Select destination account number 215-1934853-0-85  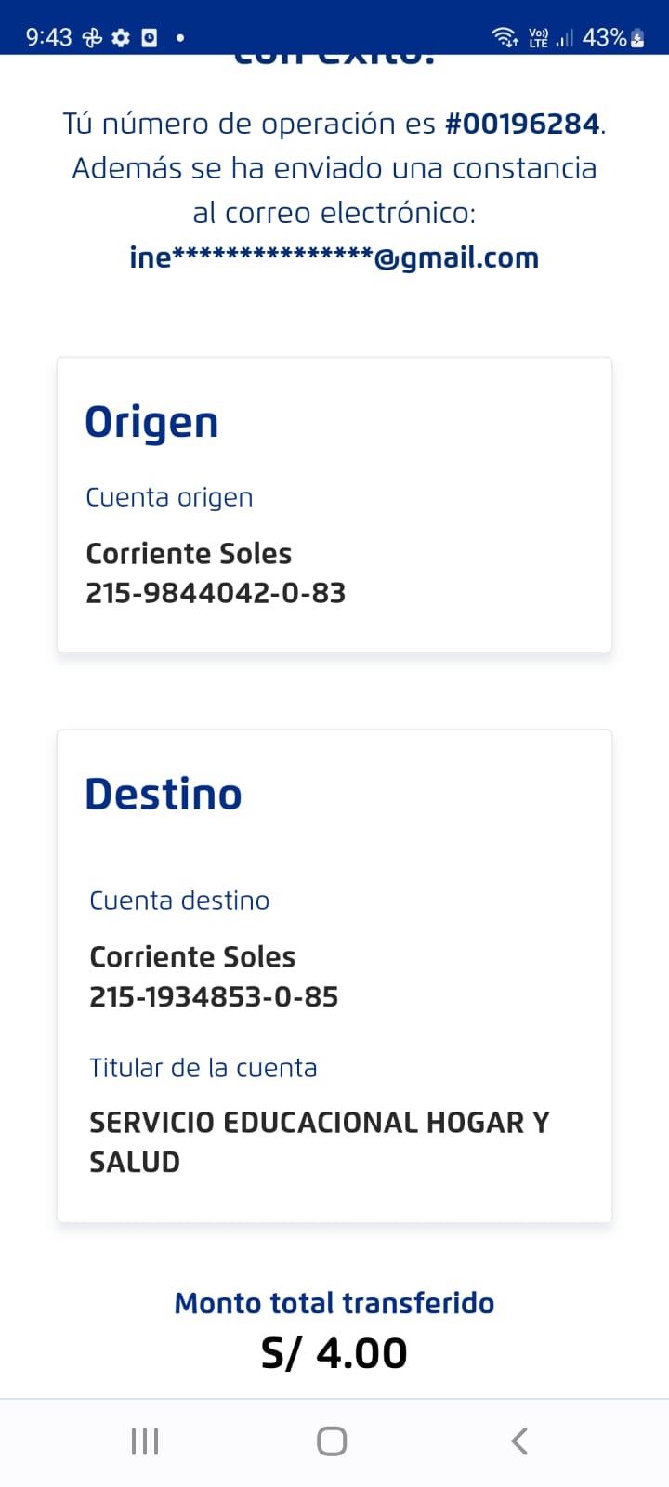pyautogui.click(x=214, y=997)
